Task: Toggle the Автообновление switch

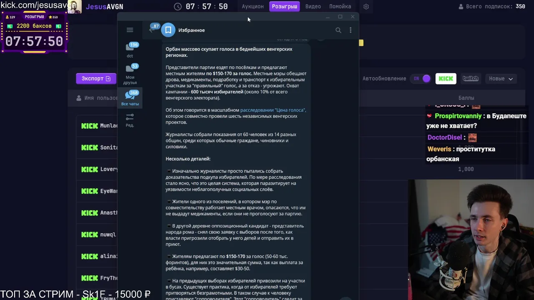Action: tap(421, 78)
